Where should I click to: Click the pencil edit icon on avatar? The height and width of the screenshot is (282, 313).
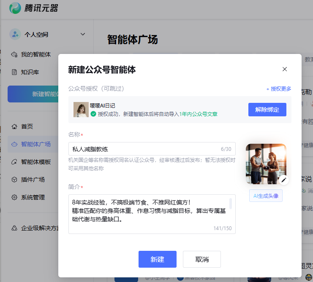284,180
